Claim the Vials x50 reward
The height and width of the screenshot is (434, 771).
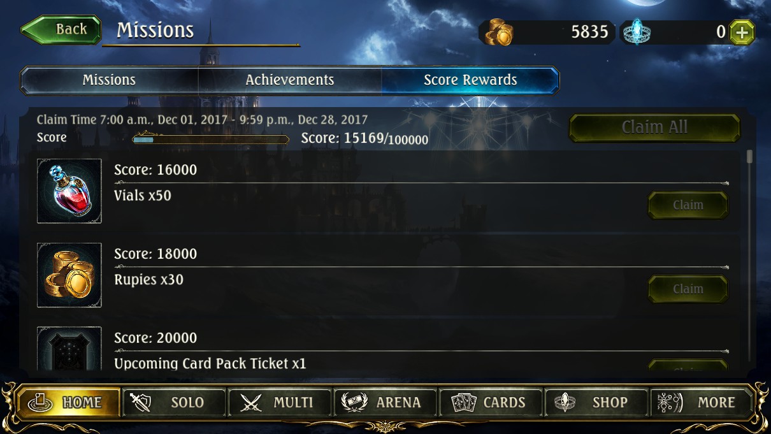pyautogui.click(x=688, y=205)
